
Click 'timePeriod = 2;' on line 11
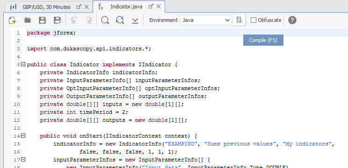pos(104,112)
